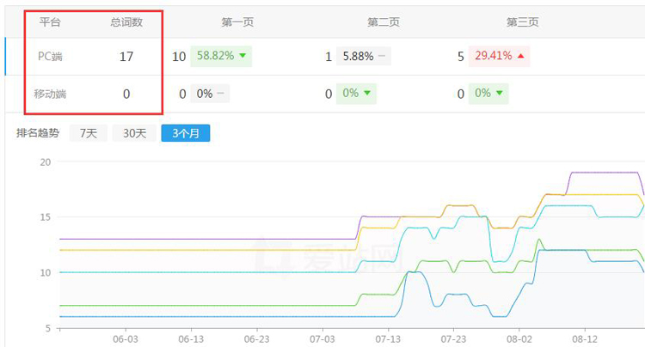Select the 移动端 platform row

[325, 94]
